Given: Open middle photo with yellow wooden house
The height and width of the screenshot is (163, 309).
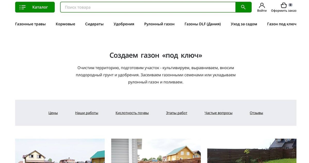Looking at the screenshot, I should click(156, 151).
